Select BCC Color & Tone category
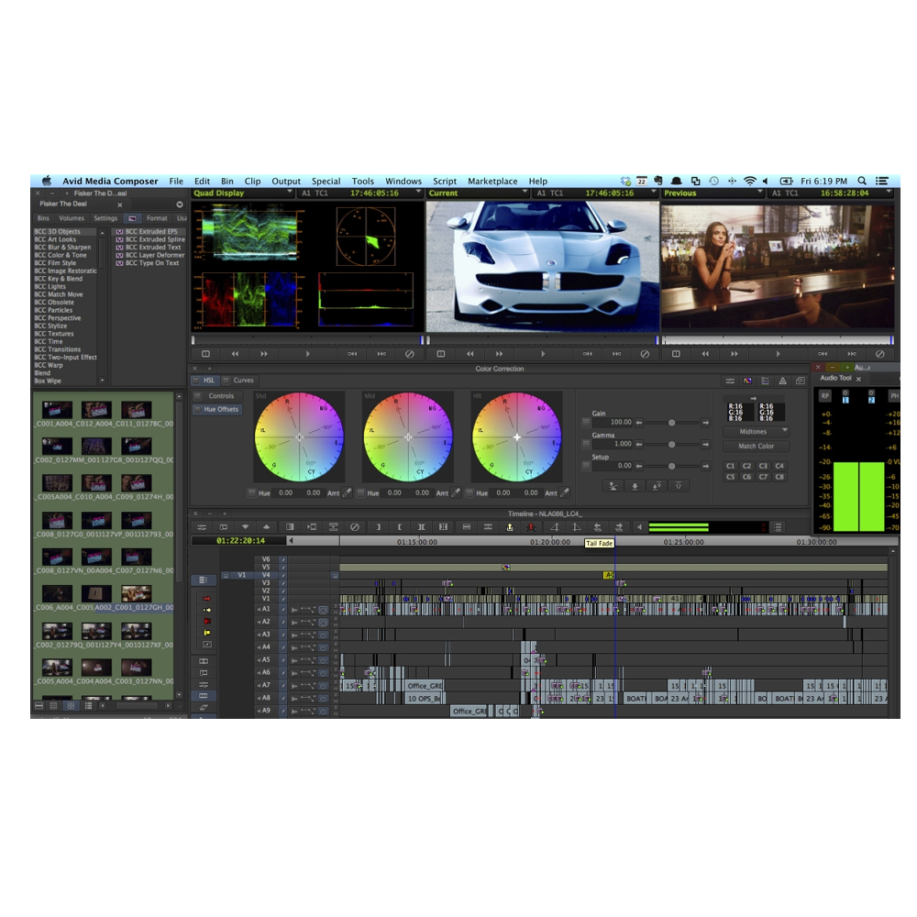This screenshot has width=917, height=917. click(61, 255)
